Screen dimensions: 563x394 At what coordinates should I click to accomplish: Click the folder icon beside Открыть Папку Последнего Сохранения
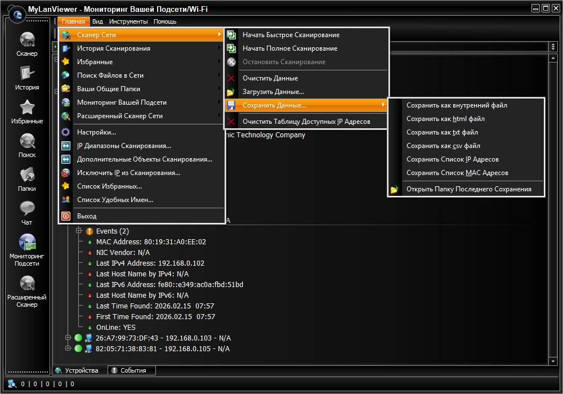coord(395,189)
